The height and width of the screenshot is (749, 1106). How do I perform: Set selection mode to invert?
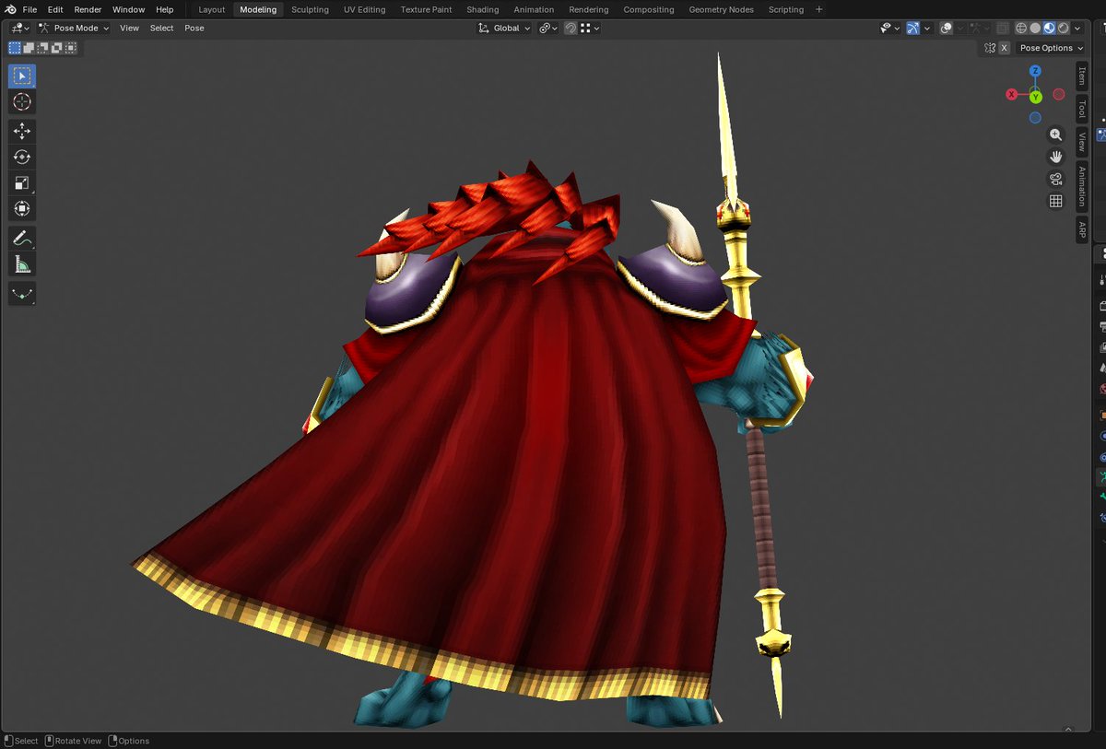tap(56, 47)
